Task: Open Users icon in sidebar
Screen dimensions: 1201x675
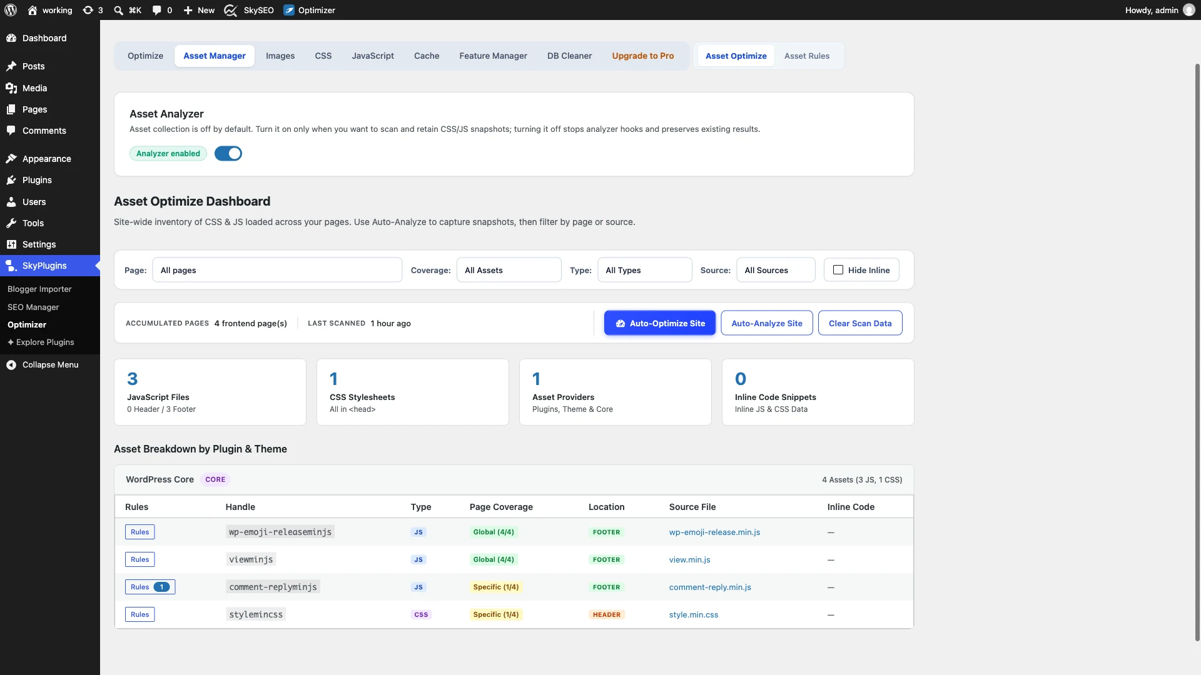Action: (11, 202)
